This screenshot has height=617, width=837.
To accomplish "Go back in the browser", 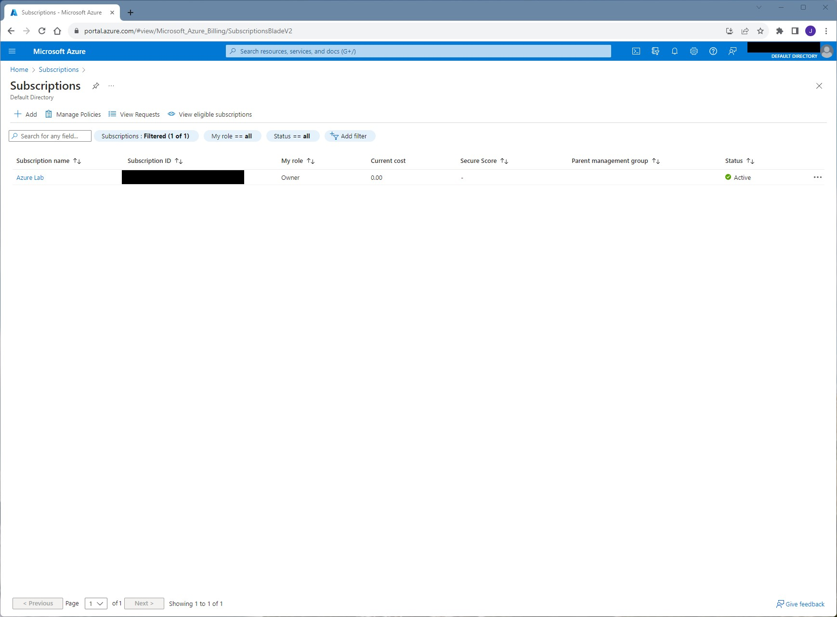I will click(x=11, y=31).
